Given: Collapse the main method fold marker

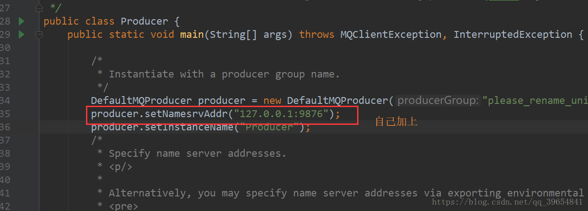Looking at the screenshot, I should click(x=39, y=34).
